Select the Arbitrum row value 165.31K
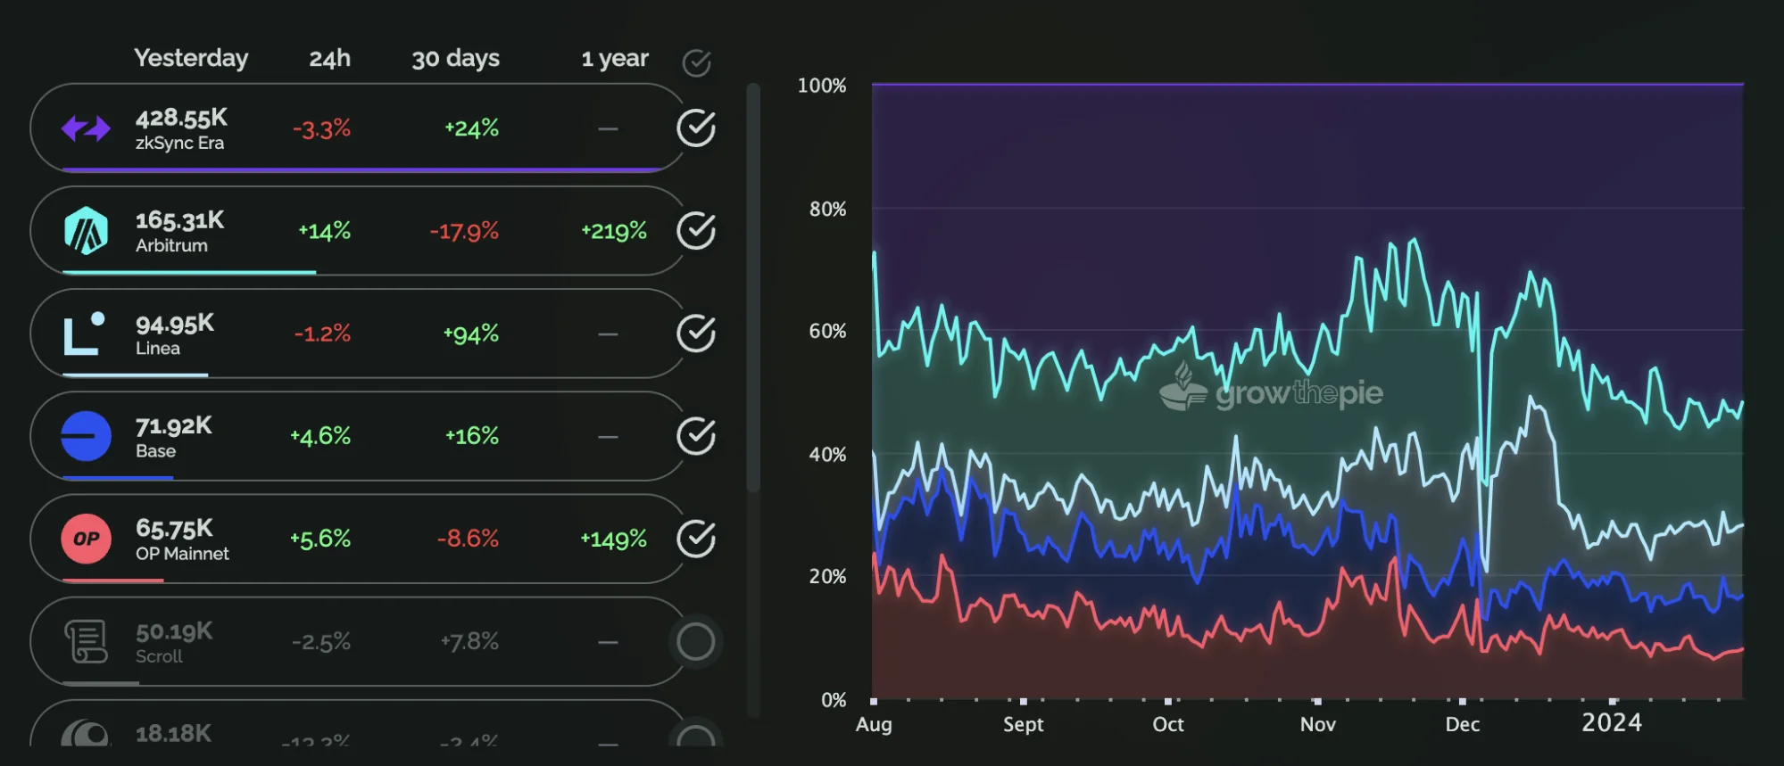Image resolution: width=1784 pixels, height=766 pixels. coord(179,220)
